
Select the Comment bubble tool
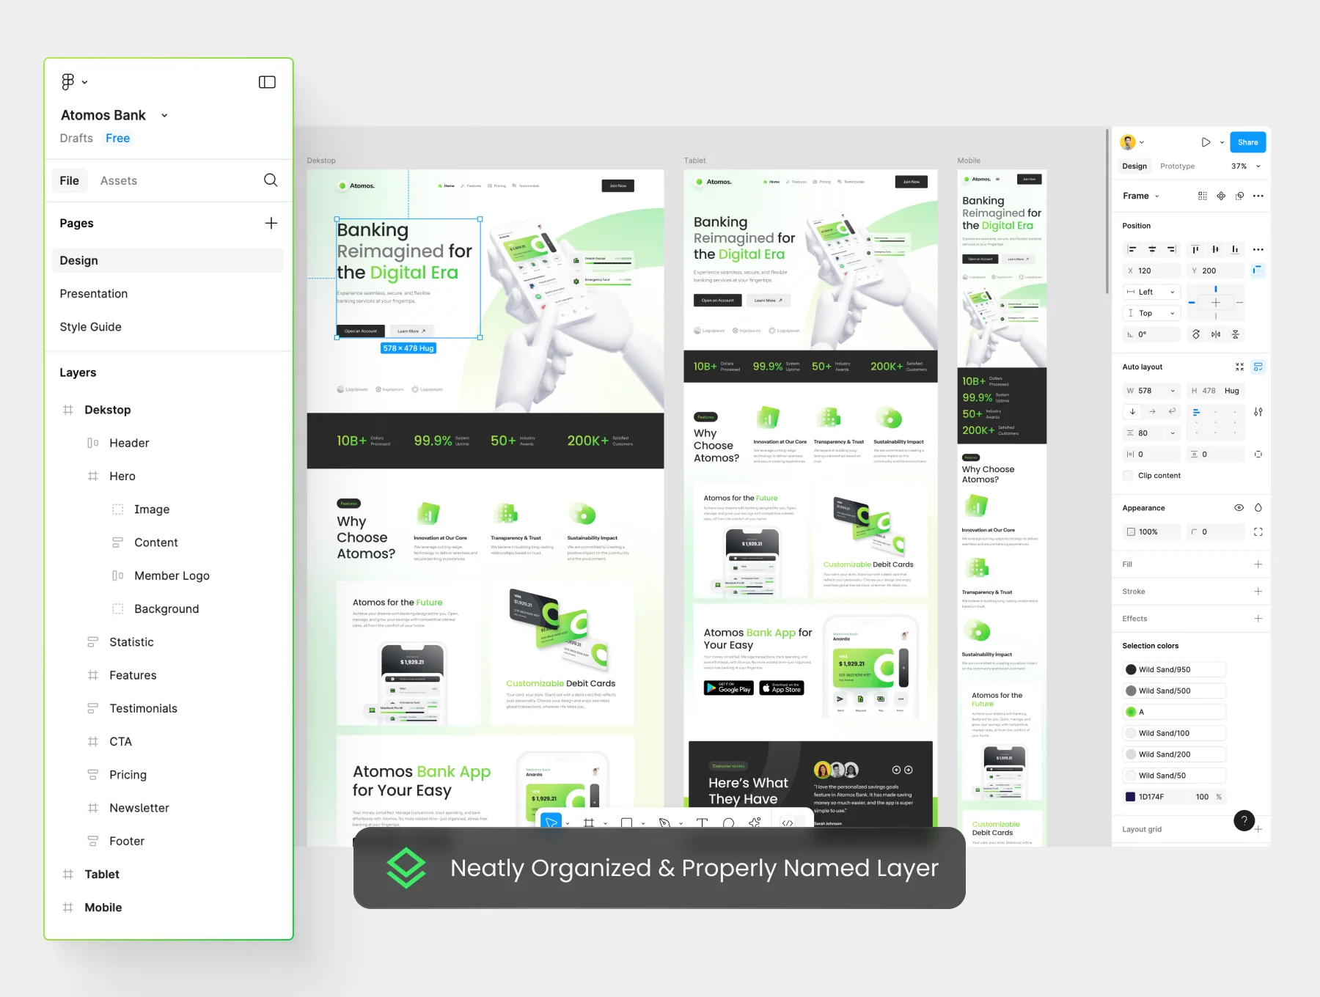click(728, 823)
